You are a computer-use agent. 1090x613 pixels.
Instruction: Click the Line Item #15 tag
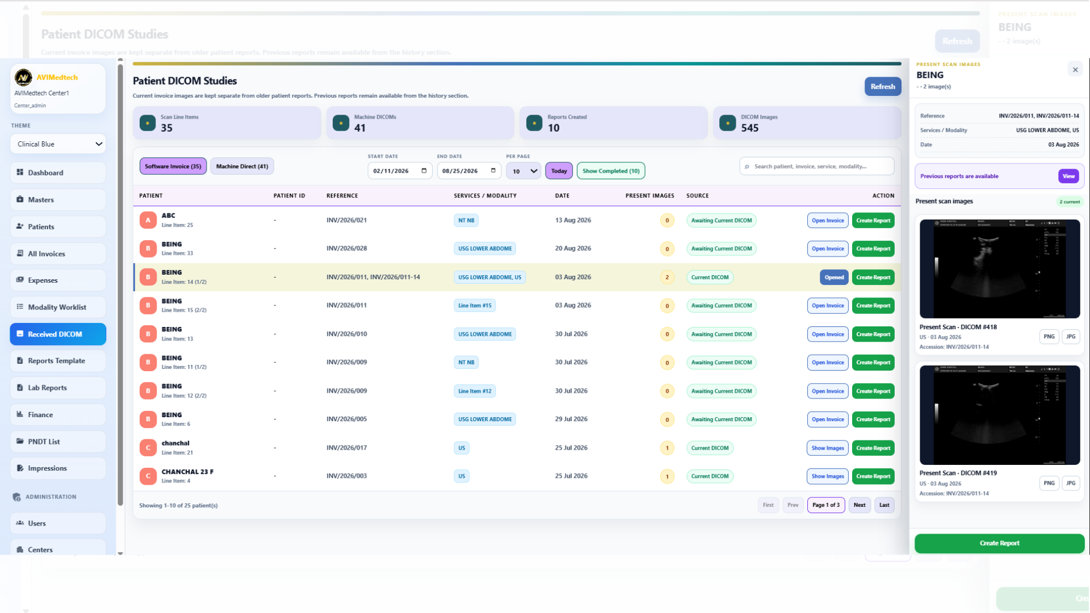(x=475, y=306)
